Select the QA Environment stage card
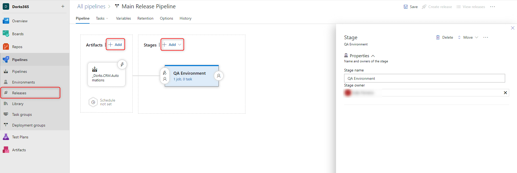517x173 pixels. (192, 76)
